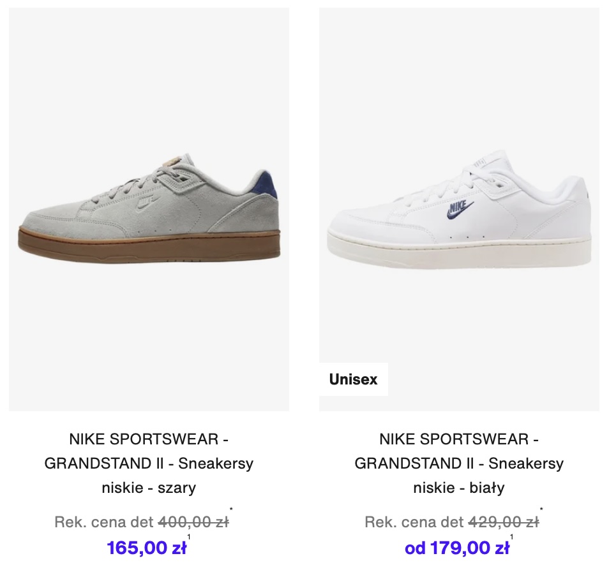Click the crossed-out 400,00 zł price
609x570 pixels.
[193, 522]
